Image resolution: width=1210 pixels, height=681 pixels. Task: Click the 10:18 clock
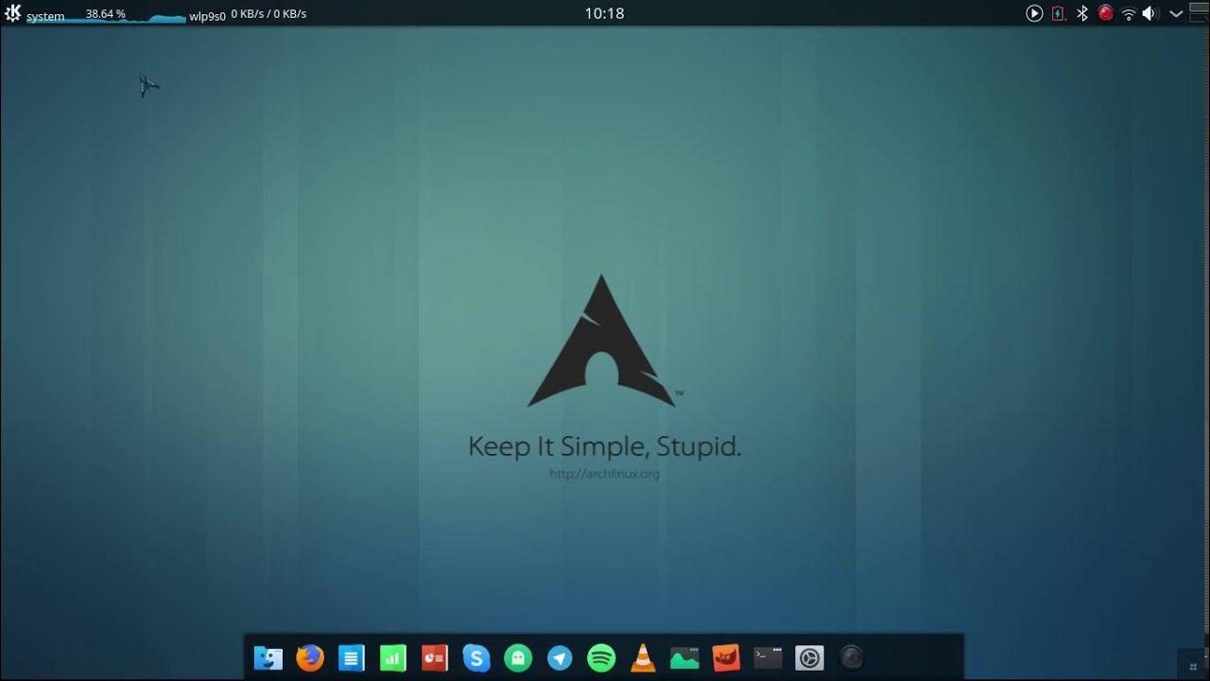(x=604, y=13)
